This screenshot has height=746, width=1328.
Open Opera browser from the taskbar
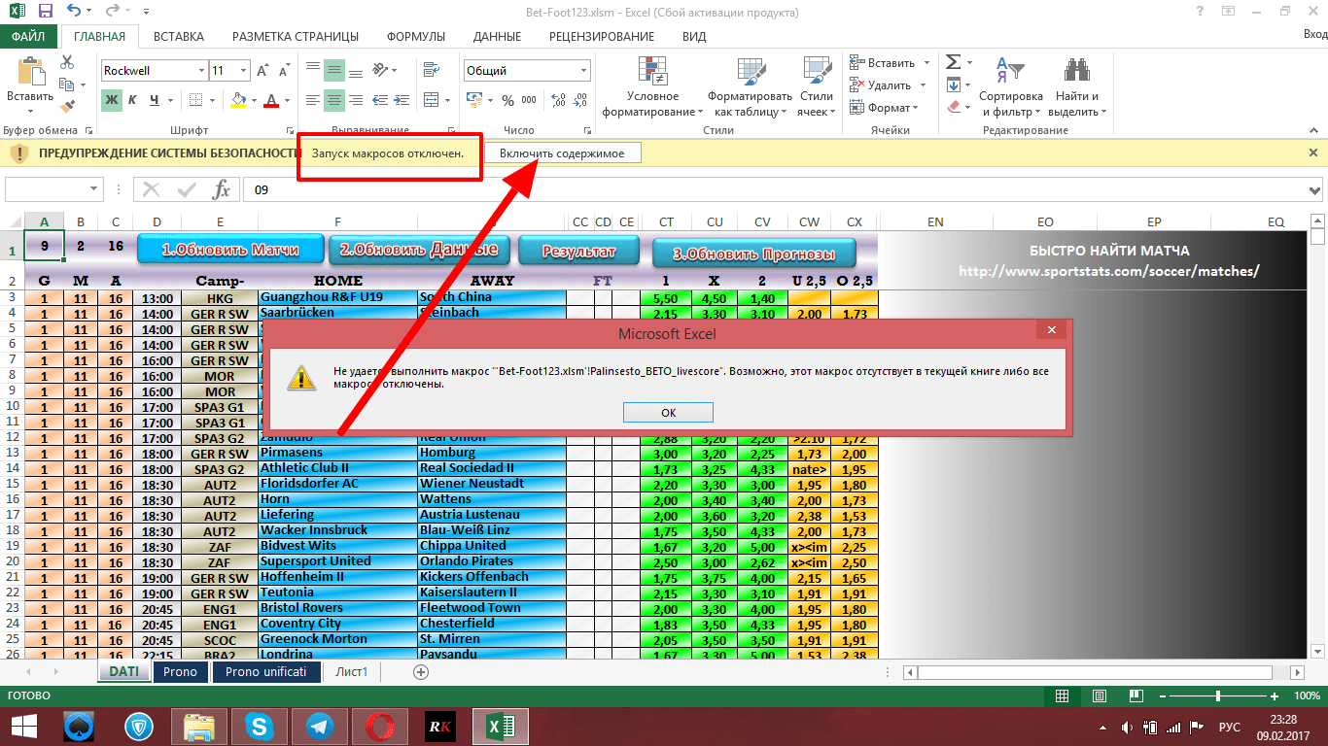(379, 726)
